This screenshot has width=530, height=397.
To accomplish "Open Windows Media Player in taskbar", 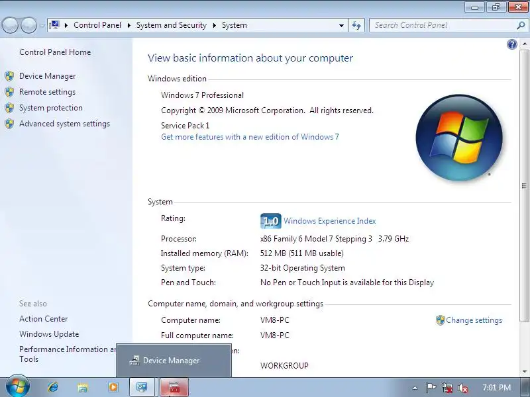I will tap(113, 387).
